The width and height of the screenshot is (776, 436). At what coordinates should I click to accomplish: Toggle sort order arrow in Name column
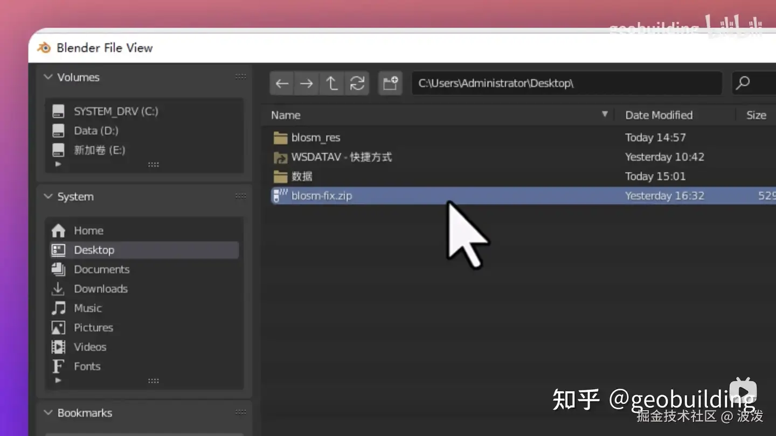point(605,114)
